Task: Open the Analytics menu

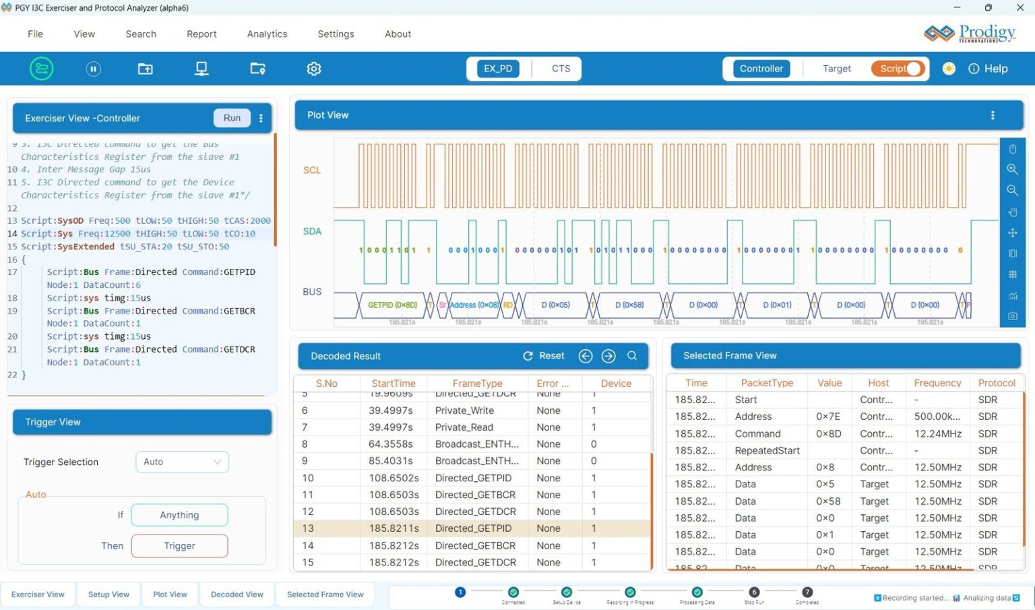Action: [x=267, y=34]
